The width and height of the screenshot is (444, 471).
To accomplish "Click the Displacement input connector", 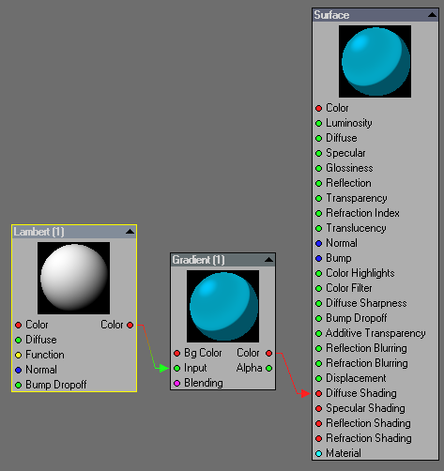I will click(318, 378).
